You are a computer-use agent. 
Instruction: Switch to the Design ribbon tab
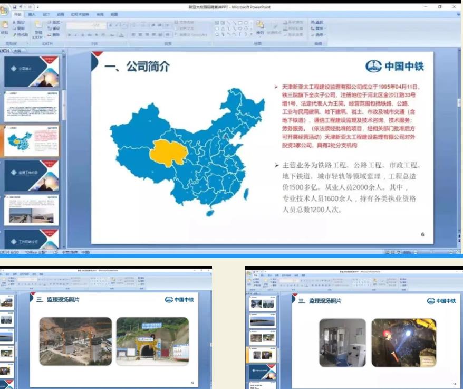tap(46, 14)
